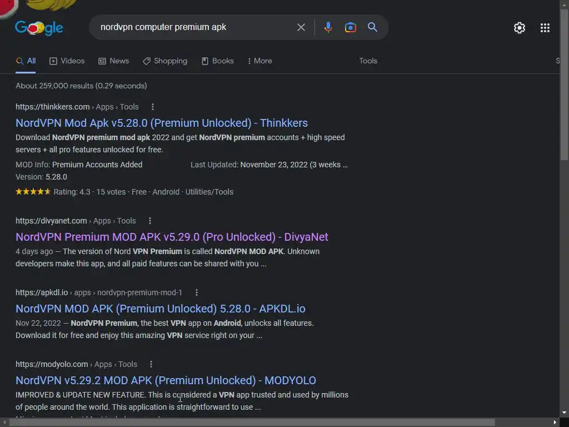Open the Tools filter options
Image resolution: width=569 pixels, height=427 pixels.
368,61
